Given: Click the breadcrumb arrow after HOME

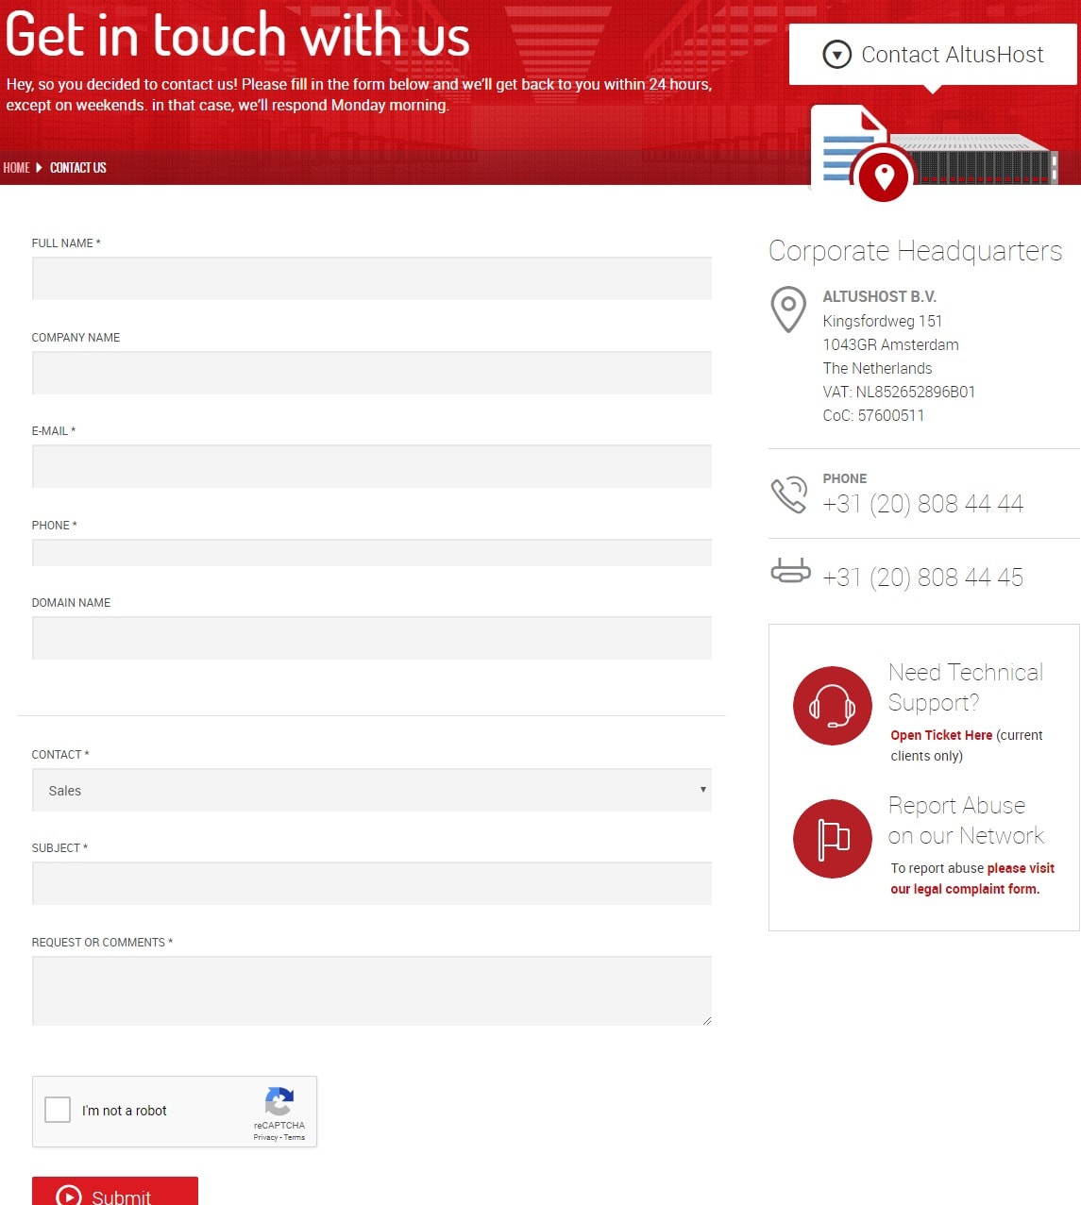Looking at the screenshot, I should coord(39,168).
